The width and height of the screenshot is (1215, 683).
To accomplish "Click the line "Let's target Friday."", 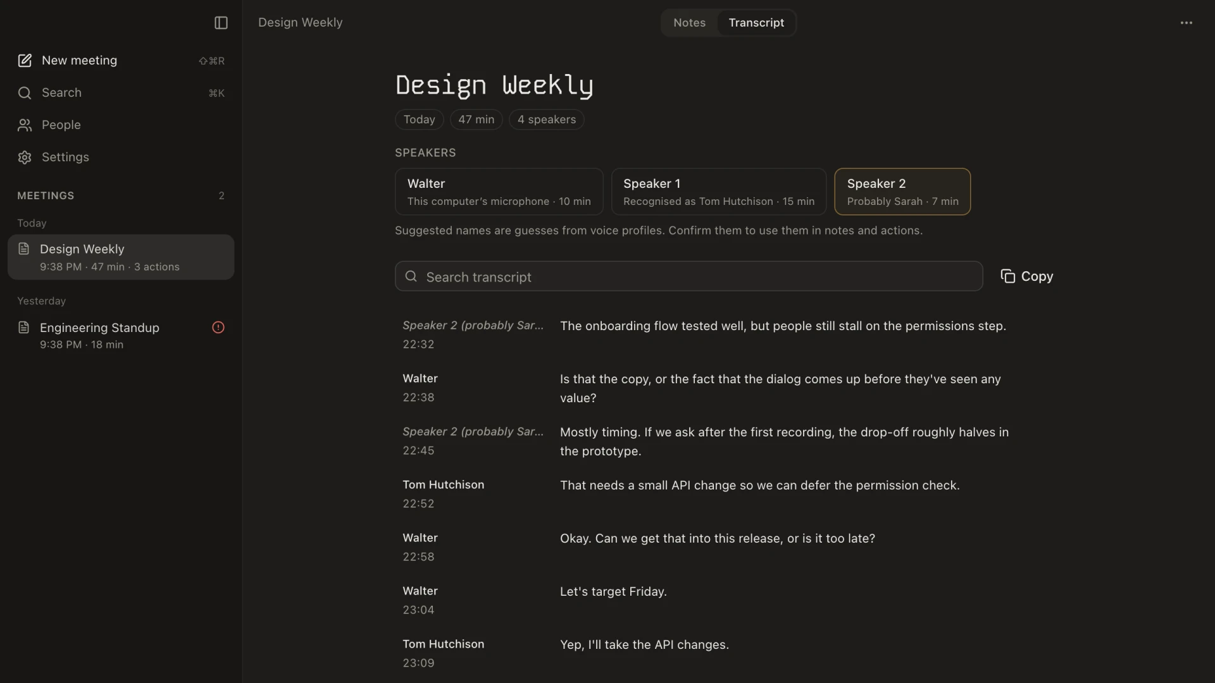I will pyautogui.click(x=613, y=592).
